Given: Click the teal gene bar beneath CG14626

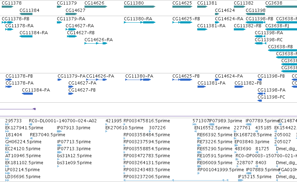Looking at the screenshot, I should 96,7.
